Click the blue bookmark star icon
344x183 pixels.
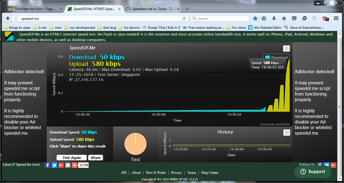(255, 18)
